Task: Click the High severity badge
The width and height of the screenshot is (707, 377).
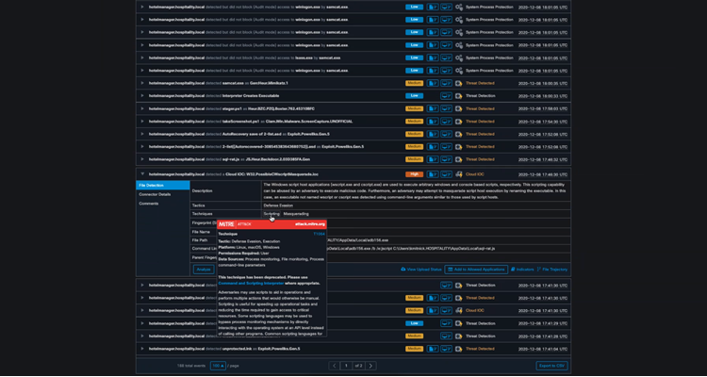Action: pos(415,174)
